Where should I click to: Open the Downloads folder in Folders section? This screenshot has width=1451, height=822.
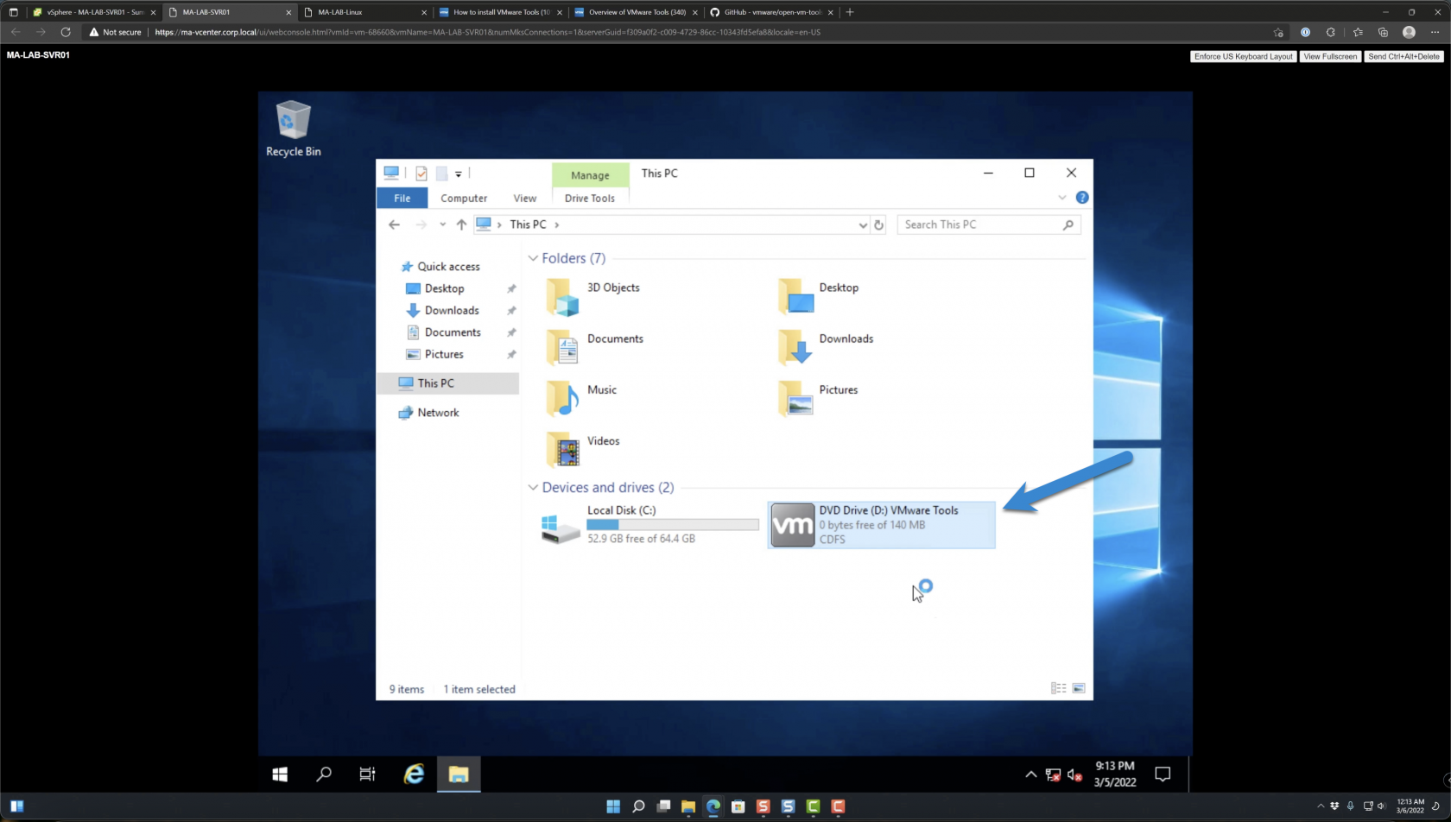pos(826,347)
